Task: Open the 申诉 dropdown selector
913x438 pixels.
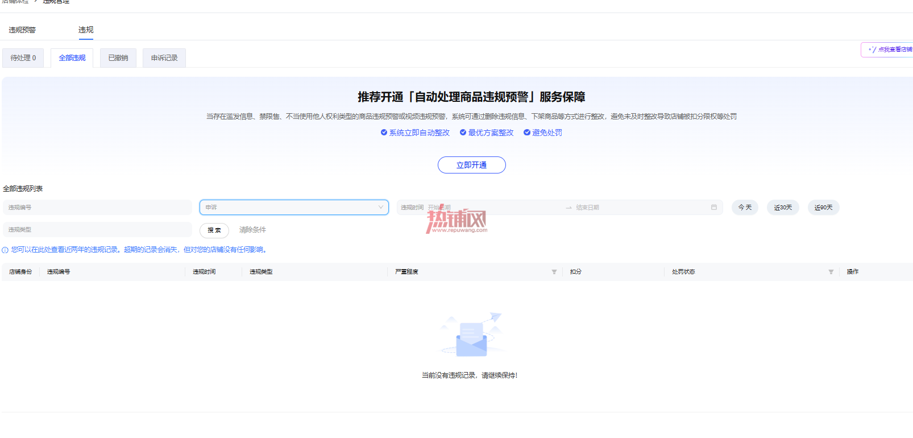Action: coord(294,207)
